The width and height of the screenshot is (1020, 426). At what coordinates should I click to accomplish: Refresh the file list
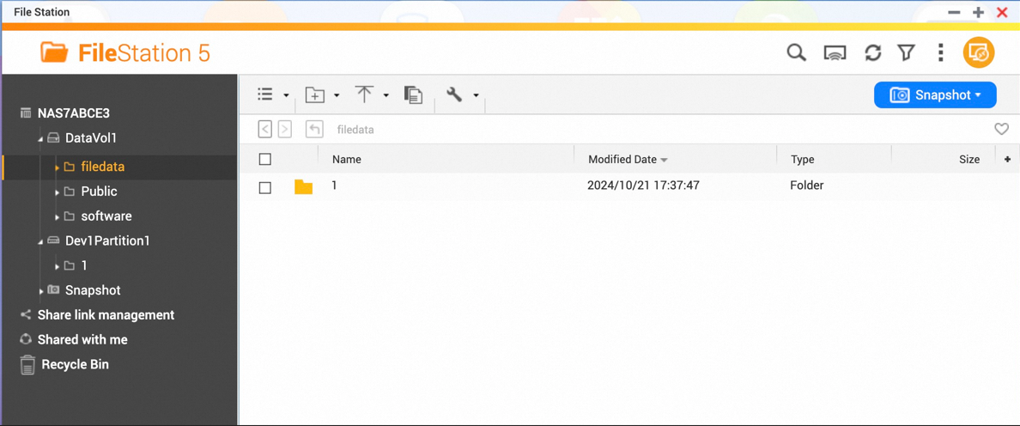[872, 52]
